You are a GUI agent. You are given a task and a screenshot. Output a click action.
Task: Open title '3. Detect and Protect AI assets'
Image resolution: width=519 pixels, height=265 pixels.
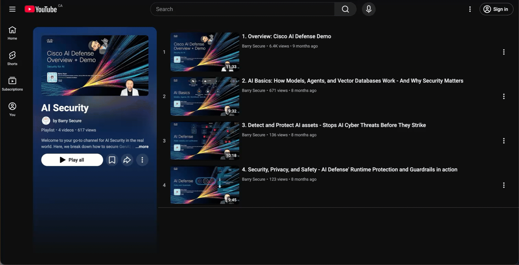click(334, 125)
